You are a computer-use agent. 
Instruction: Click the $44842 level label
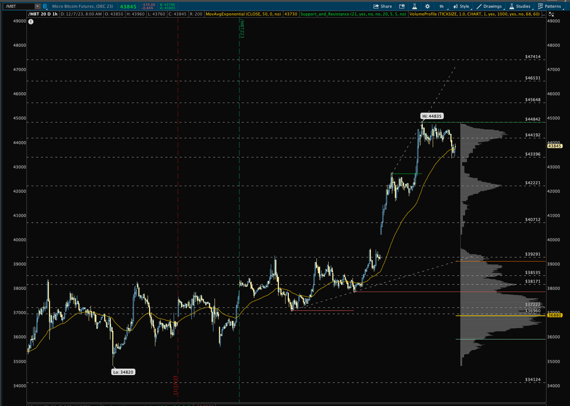(533, 119)
